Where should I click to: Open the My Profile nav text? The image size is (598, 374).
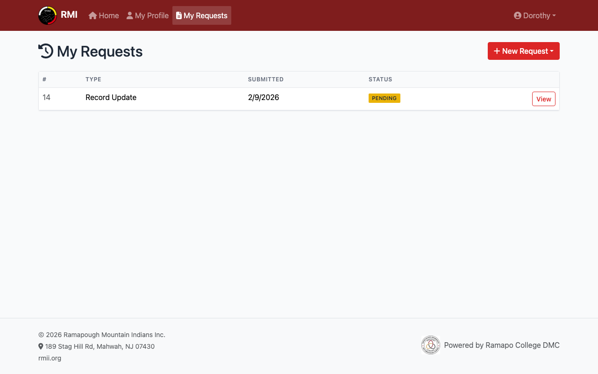[x=152, y=15]
